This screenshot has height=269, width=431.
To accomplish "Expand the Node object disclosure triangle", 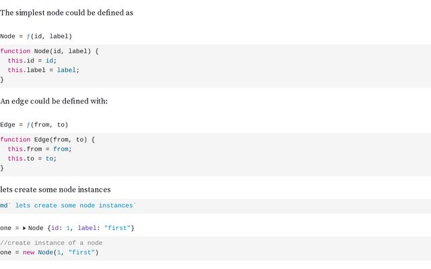I will click(x=24, y=229).
